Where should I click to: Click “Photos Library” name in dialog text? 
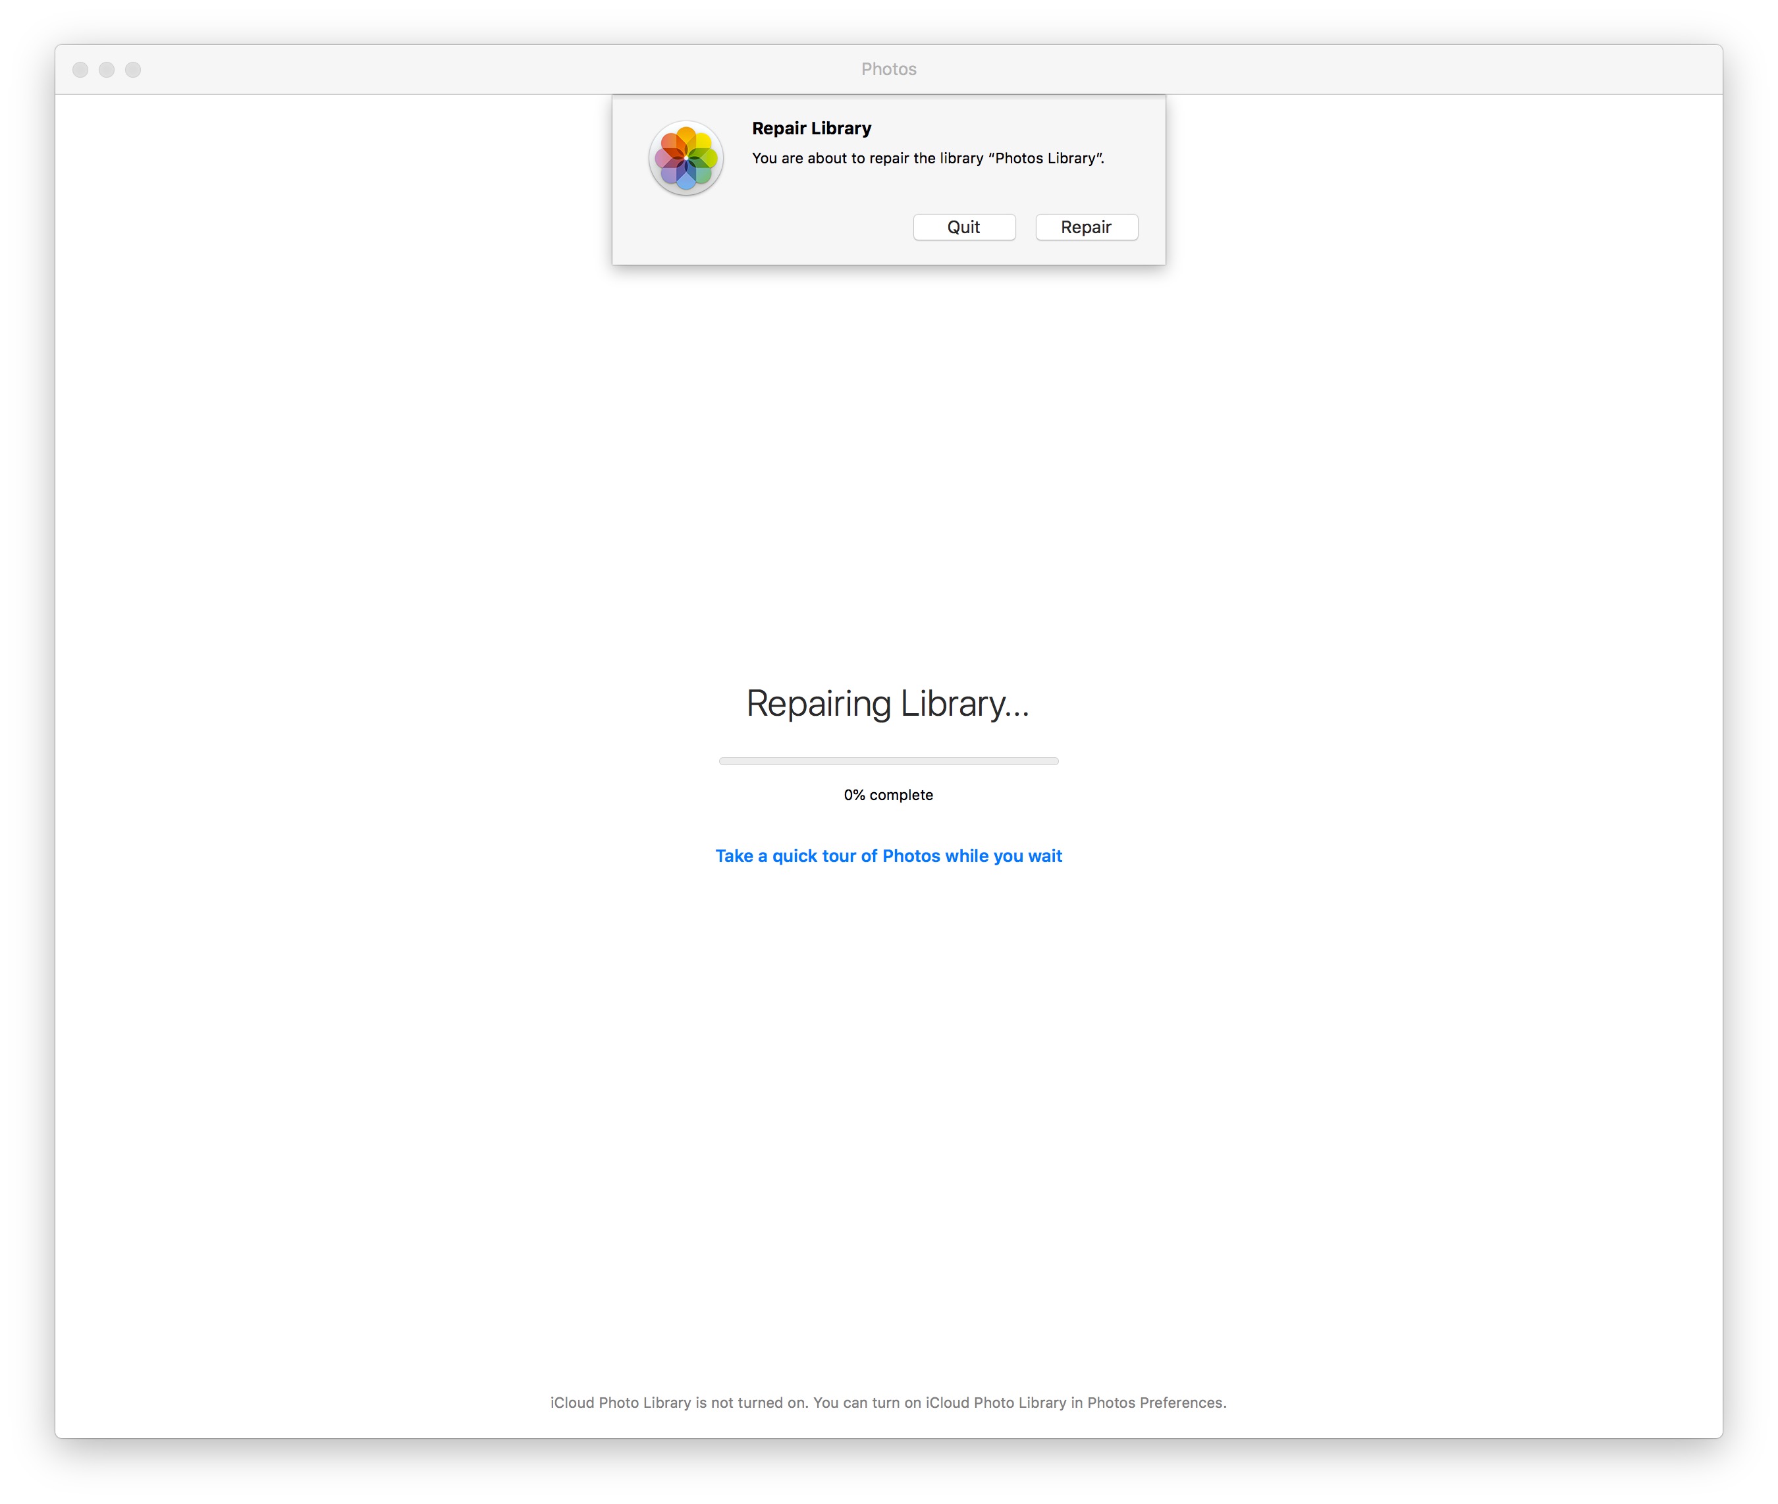(1044, 159)
